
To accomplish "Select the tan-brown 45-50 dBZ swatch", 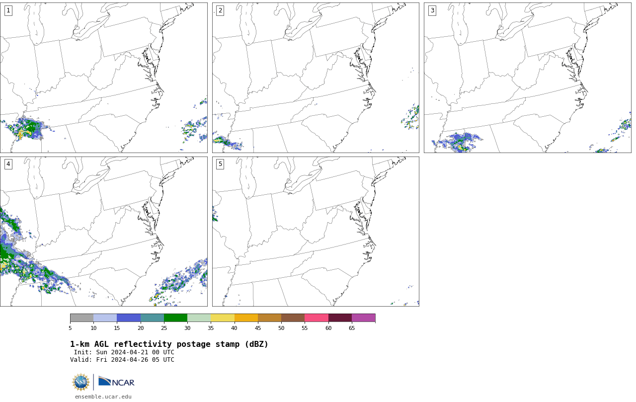I will 269,318.
